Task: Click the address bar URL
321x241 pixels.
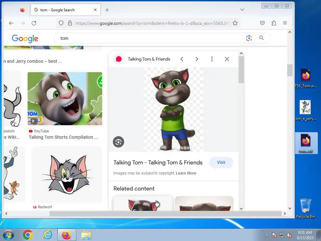Action: click(x=151, y=23)
